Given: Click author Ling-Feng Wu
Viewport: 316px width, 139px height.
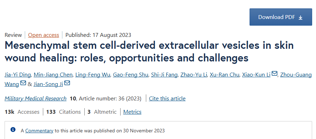Looking at the screenshot, I should pyautogui.click(x=93, y=75).
